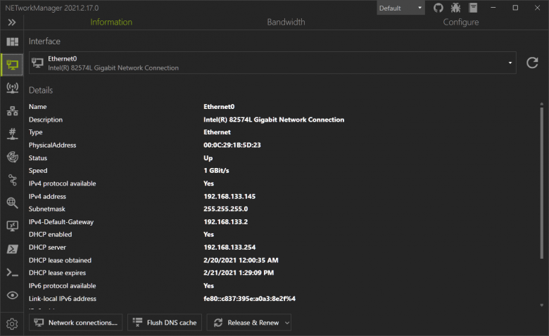Image resolution: width=549 pixels, height=336 pixels.
Task: Switch to the Information tab
Action: coord(111,22)
